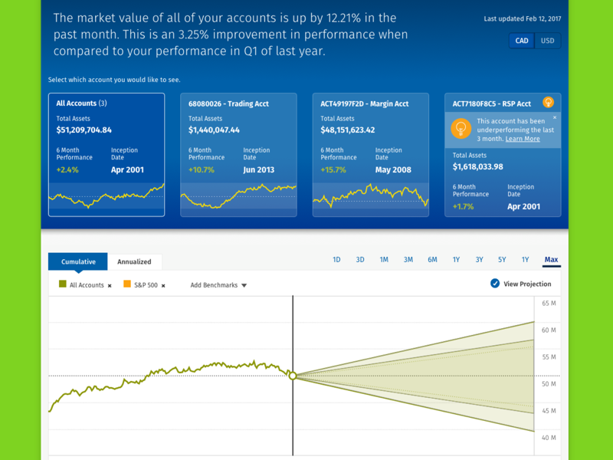Toggle the View Projection checkbox
Screen dimensions: 613x460
point(494,284)
